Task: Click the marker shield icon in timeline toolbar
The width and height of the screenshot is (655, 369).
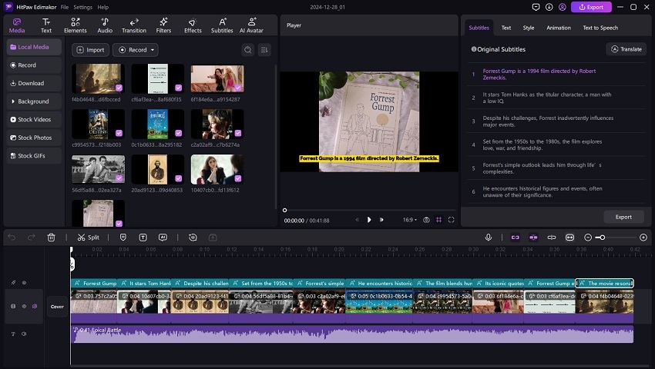Action: (x=123, y=238)
